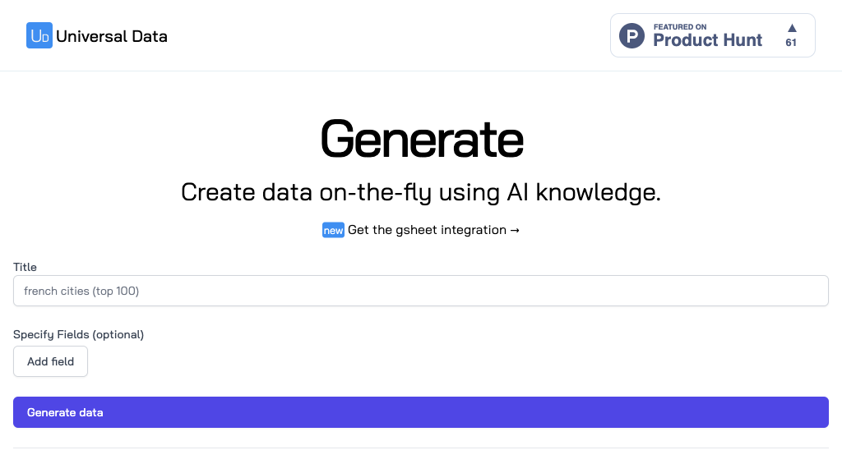Click the upvote count showing '61'
The image size is (842, 473).
791,42
